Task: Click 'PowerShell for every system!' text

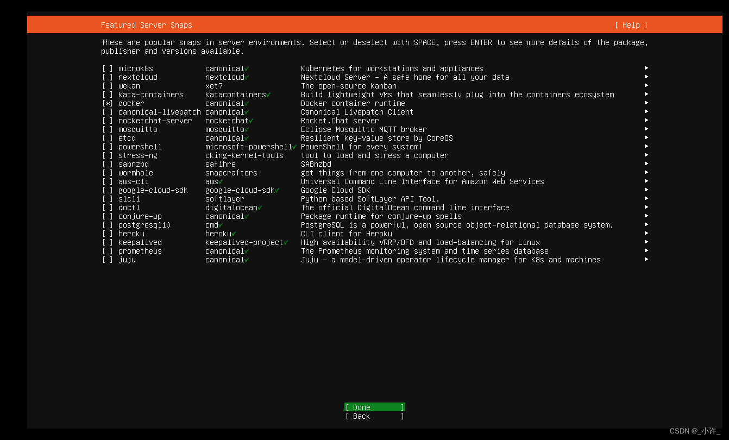Action: click(362, 147)
